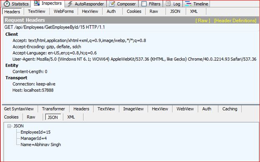The height and width of the screenshot is (162, 260).
Task: Select the Inspectors tab
Action: (48, 3)
